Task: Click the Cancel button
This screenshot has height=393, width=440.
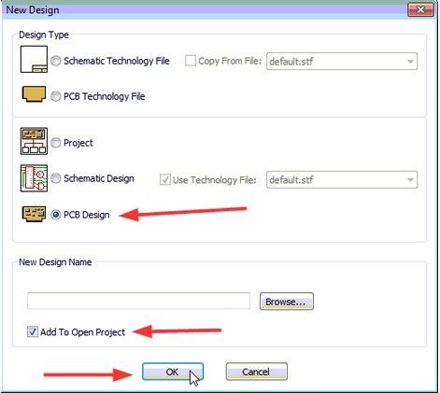Action: coord(256,372)
